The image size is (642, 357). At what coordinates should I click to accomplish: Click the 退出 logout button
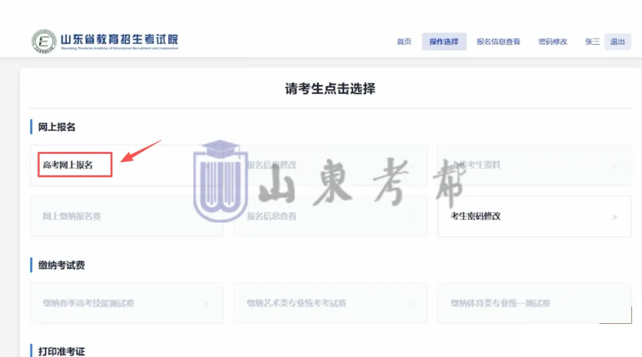618,42
